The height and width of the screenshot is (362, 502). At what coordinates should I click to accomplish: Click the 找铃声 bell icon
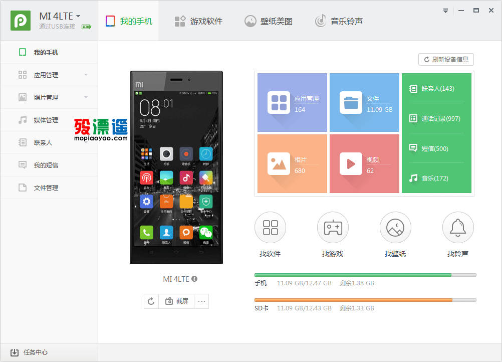[458, 228]
